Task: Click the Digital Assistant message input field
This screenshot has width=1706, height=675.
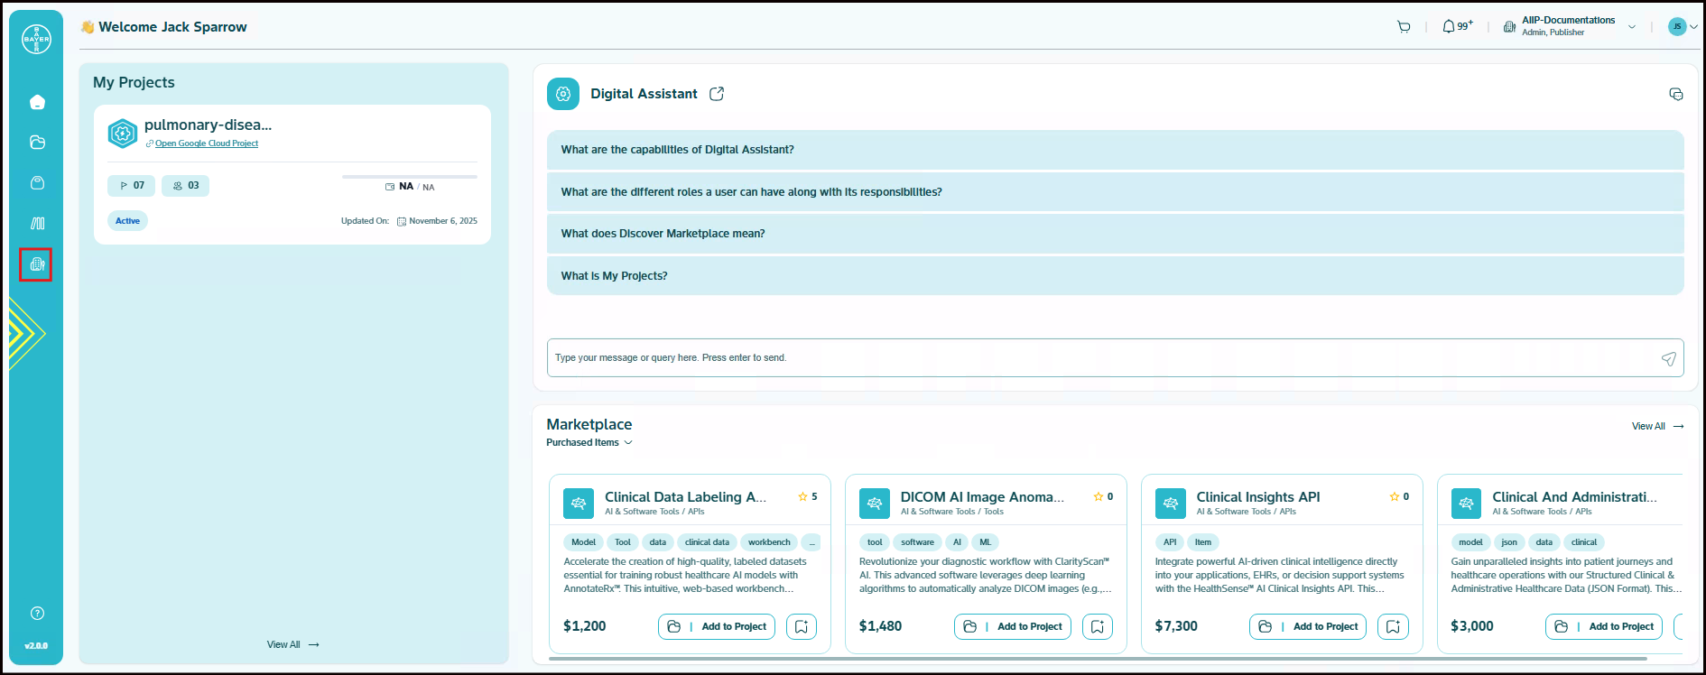Action: point(1101,358)
